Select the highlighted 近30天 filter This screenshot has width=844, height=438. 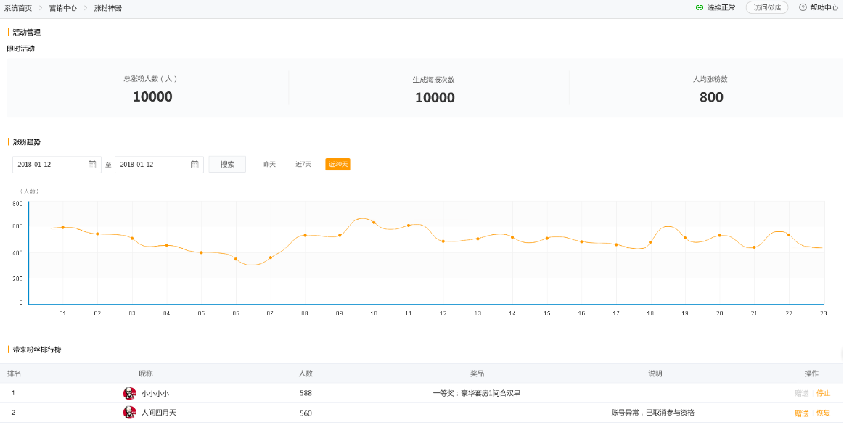(337, 165)
